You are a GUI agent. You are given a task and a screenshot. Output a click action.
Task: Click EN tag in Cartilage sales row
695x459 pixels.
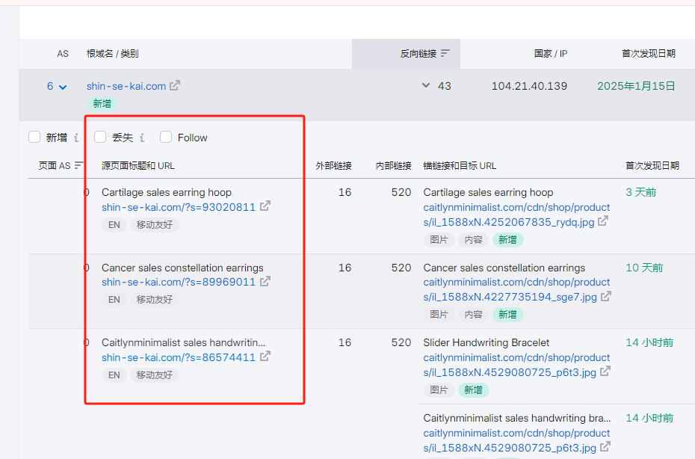pyautogui.click(x=114, y=225)
